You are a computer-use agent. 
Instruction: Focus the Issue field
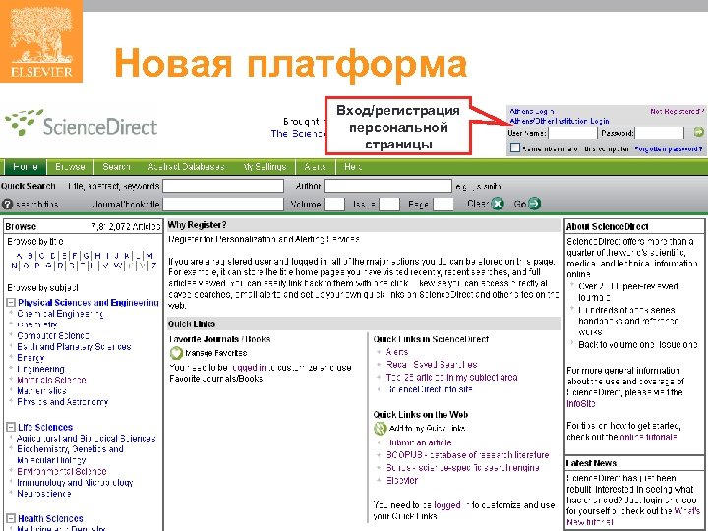point(388,205)
